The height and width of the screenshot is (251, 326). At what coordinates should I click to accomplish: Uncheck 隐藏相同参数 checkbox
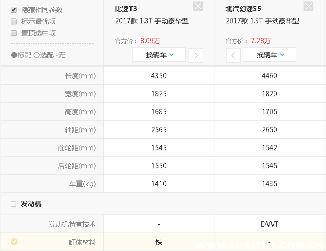coord(14,10)
